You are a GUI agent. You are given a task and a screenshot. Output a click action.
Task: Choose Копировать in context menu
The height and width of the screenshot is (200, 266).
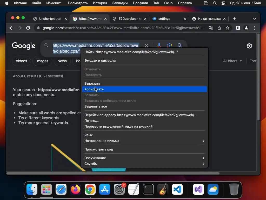[x=144, y=89]
